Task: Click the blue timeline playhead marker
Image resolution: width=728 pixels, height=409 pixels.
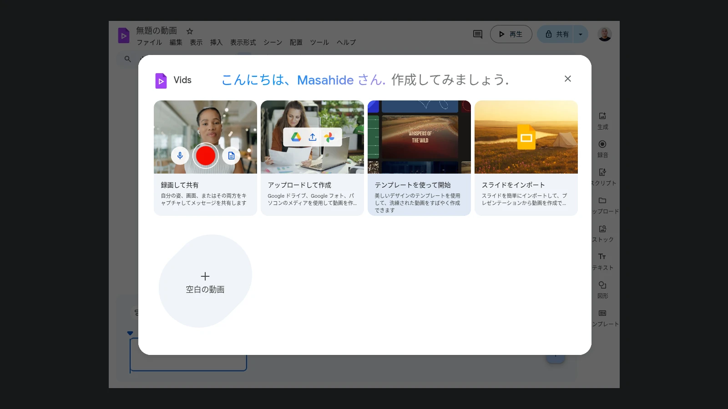Action: pos(130,334)
